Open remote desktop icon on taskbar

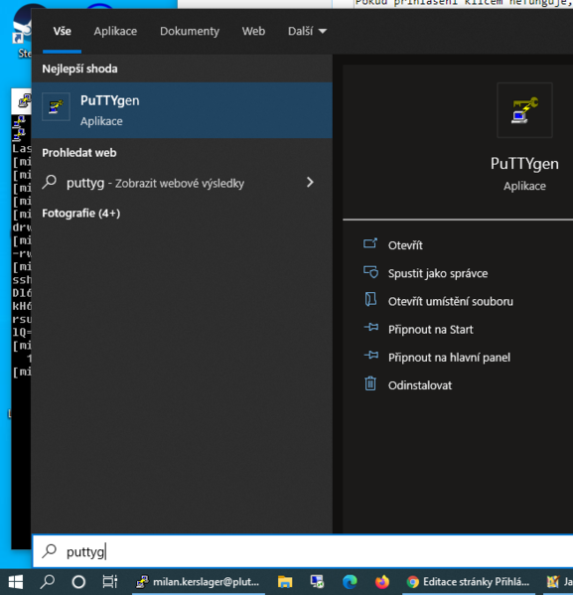click(x=317, y=582)
